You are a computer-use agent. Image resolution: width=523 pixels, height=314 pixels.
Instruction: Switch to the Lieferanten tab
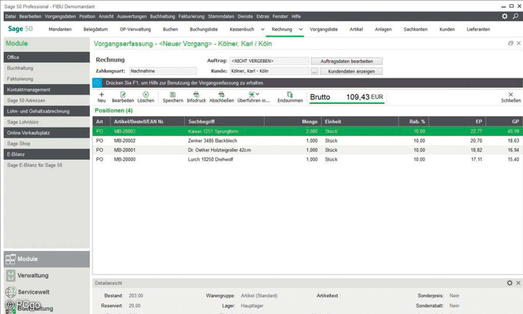[478, 29]
